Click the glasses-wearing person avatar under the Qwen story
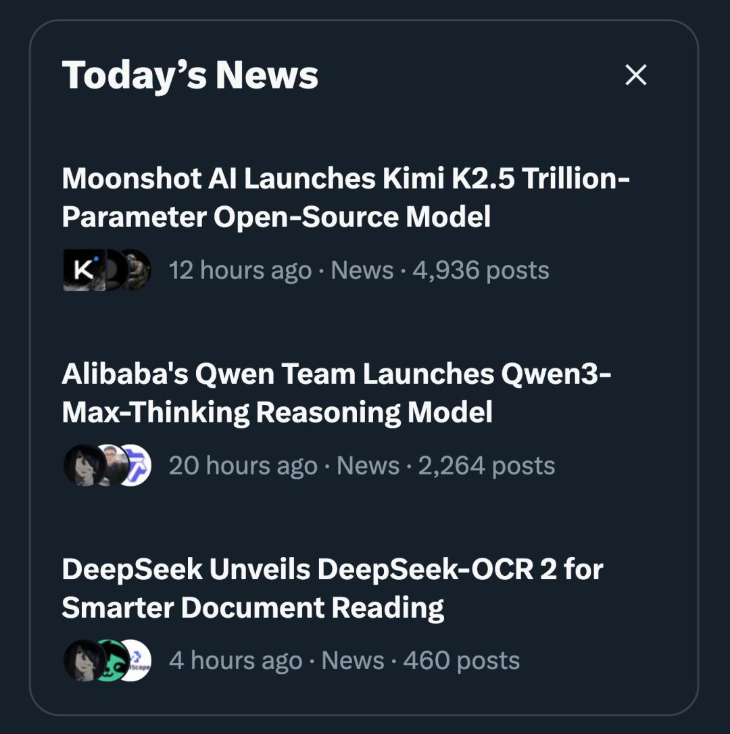The height and width of the screenshot is (734, 730). [x=112, y=465]
